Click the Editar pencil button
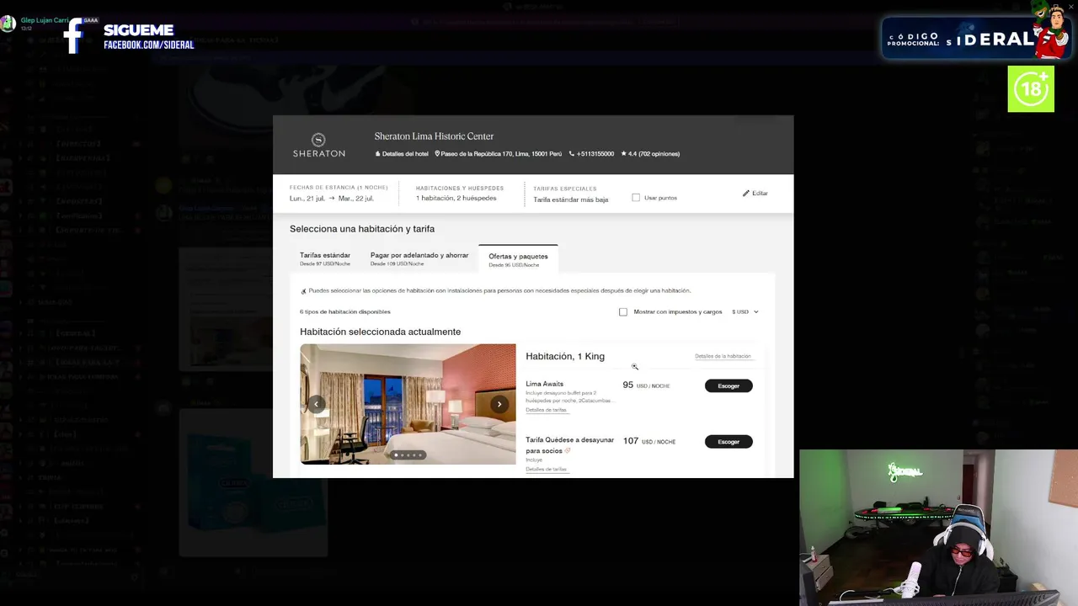This screenshot has height=606, width=1078. (x=755, y=194)
